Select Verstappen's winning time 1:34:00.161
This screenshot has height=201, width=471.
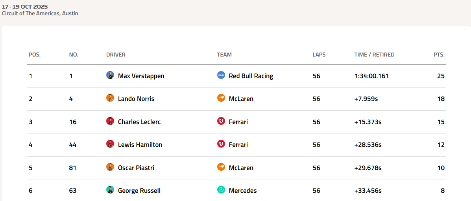click(371, 76)
